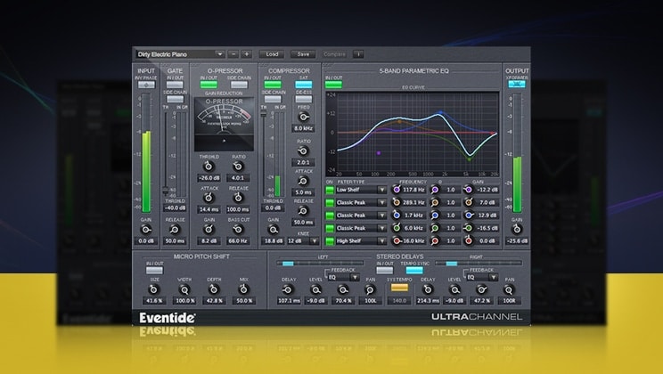Click the Compressor ATTACK knob

point(303,181)
